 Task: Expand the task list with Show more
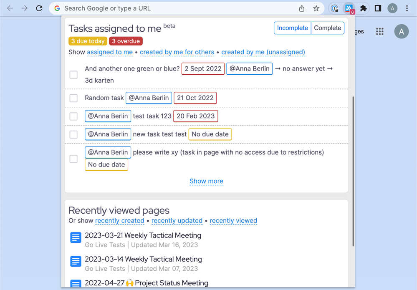(x=206, y=181)
